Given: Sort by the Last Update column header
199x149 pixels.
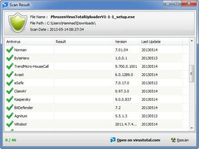Looking at the screenshot, I should [161, 42].
